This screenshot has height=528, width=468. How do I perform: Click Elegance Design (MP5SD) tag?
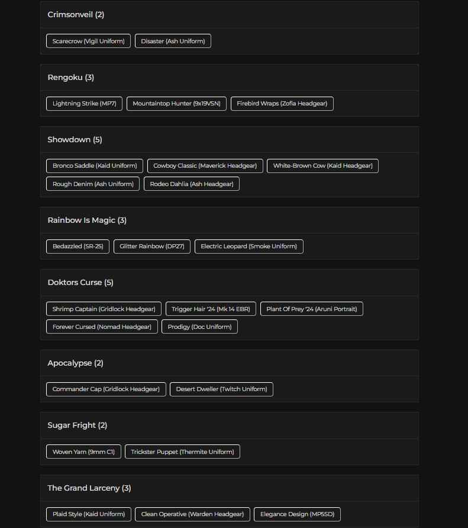click(298, 514)
